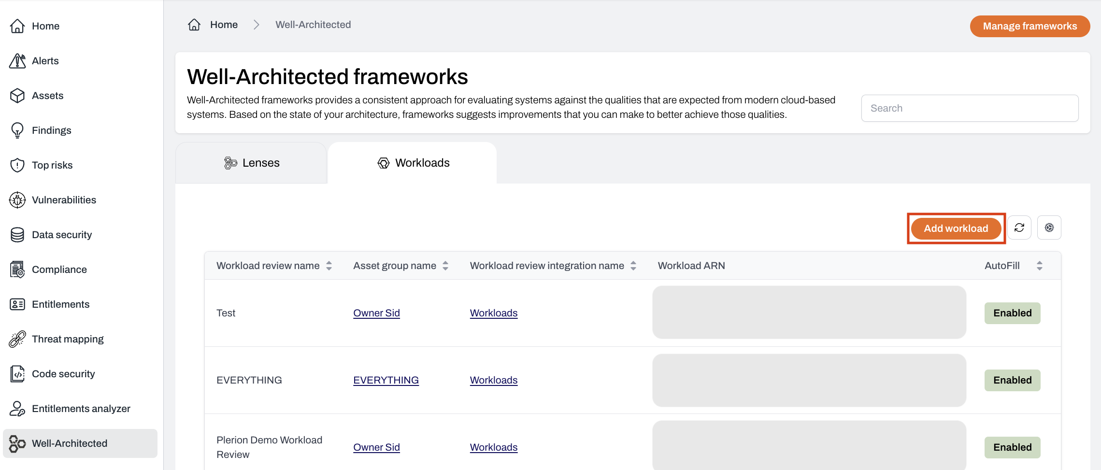The image size is (1101, 470).
Task: Sort the AutoFill column
Action: (x=1039, y=265)
